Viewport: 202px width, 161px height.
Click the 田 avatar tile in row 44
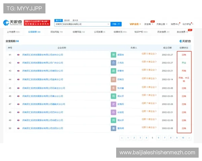[x=113, y=79]
